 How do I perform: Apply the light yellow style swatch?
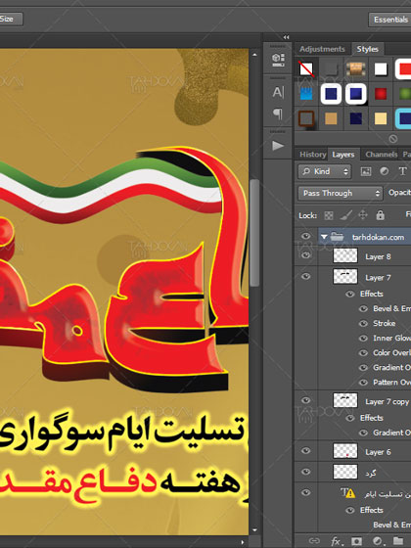coord(381,118)
